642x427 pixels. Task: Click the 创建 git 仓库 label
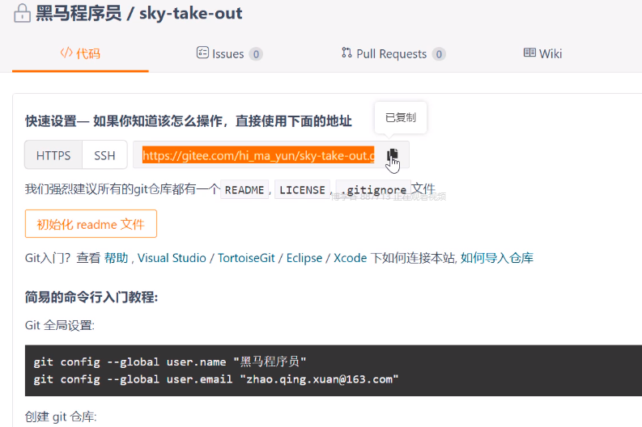coord(61,416)
